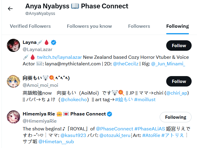
Task: Select the Following tab
Action: pos(178,26)
